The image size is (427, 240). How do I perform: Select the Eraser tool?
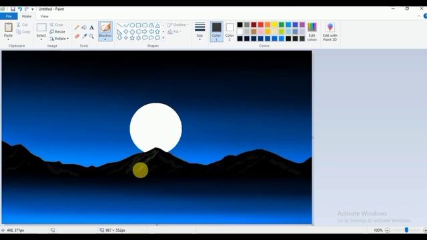coord(77,36)
